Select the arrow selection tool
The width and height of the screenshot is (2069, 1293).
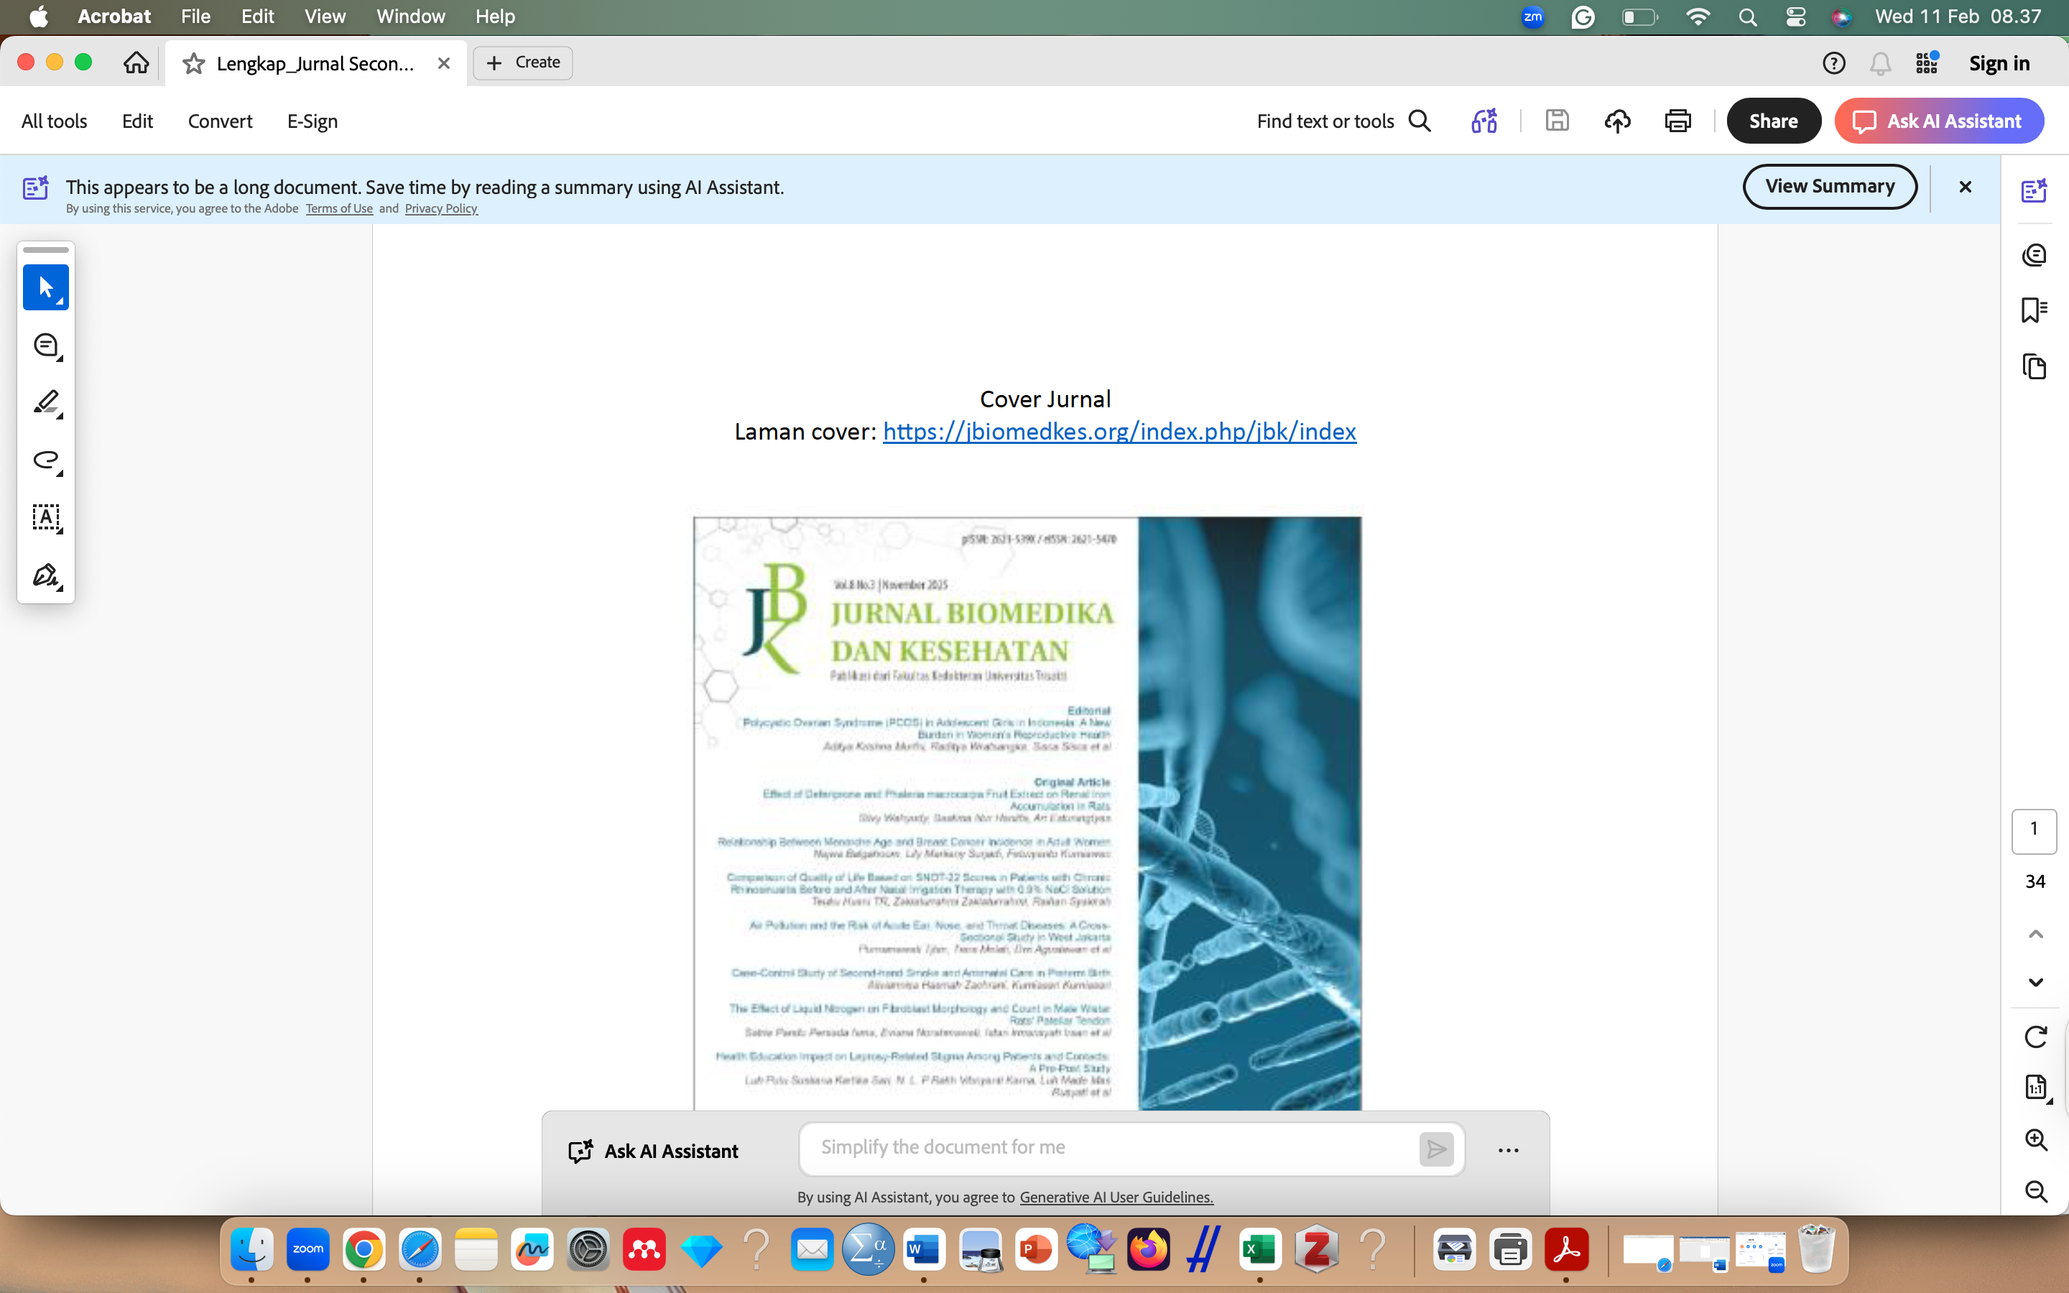click(x=45, y=287)
